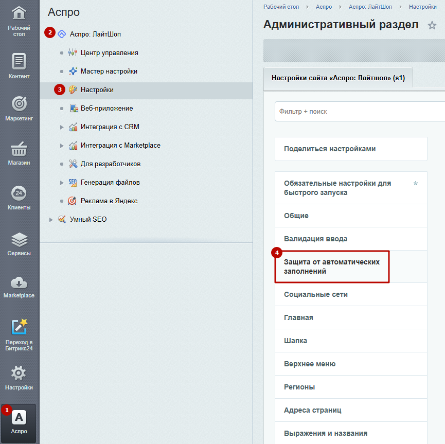
Task: Open Центр управления in the tree
Action: pyautogui.click(x=109, y=53)
